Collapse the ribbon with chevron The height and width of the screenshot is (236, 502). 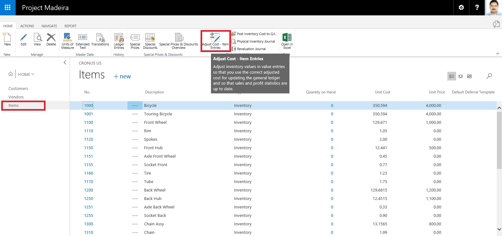click(498, 54)
